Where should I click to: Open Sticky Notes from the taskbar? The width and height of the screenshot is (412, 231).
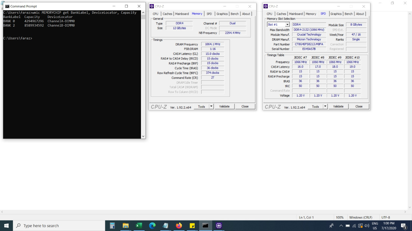point(192,226)
